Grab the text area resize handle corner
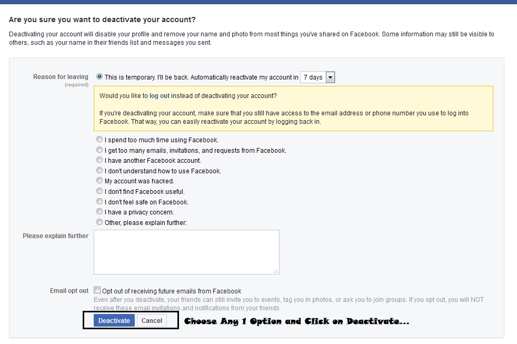This screenshot has width=517, height=344. (276, 271)
